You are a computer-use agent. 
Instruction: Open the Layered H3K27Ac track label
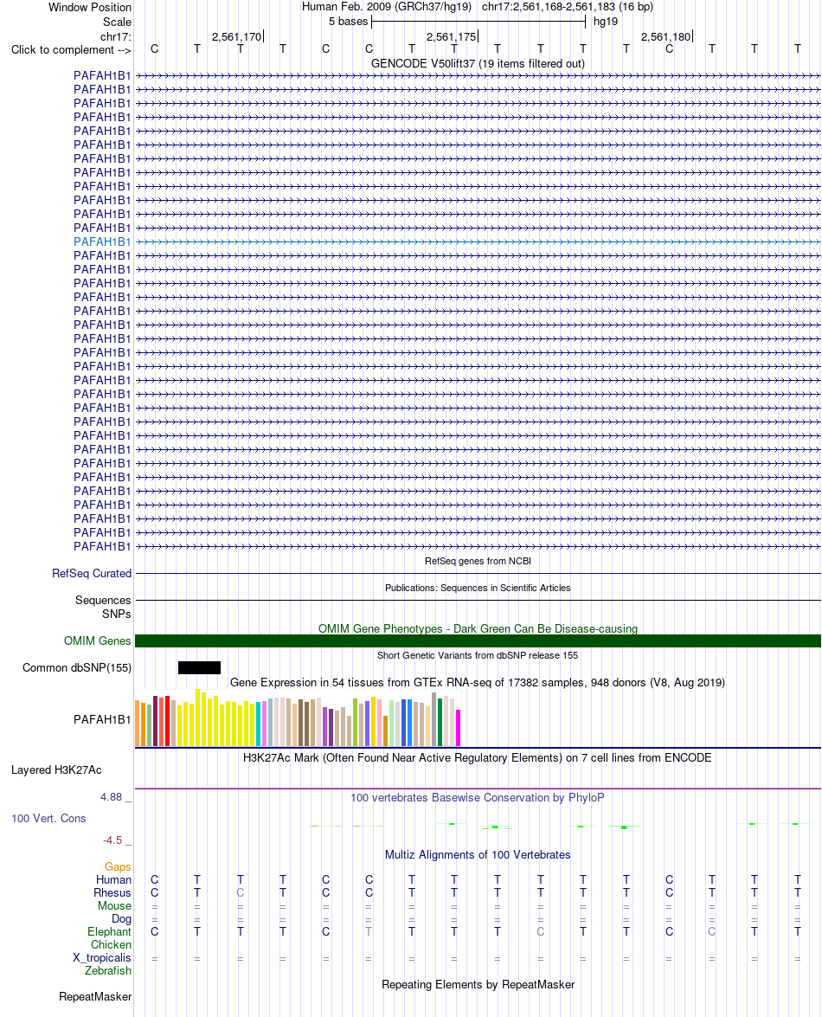click(56, 769)
